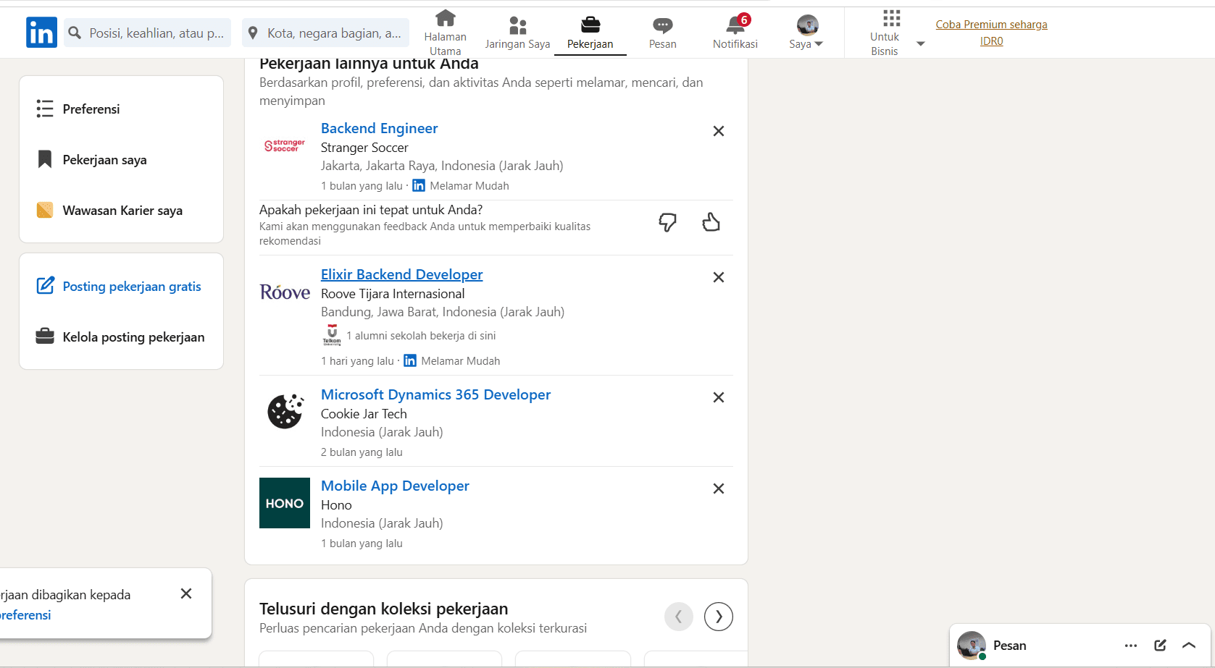This screenshot has width=1215, height=668.
Task: Click Roove Tijara Internasional company name
Action: point(393,294)
